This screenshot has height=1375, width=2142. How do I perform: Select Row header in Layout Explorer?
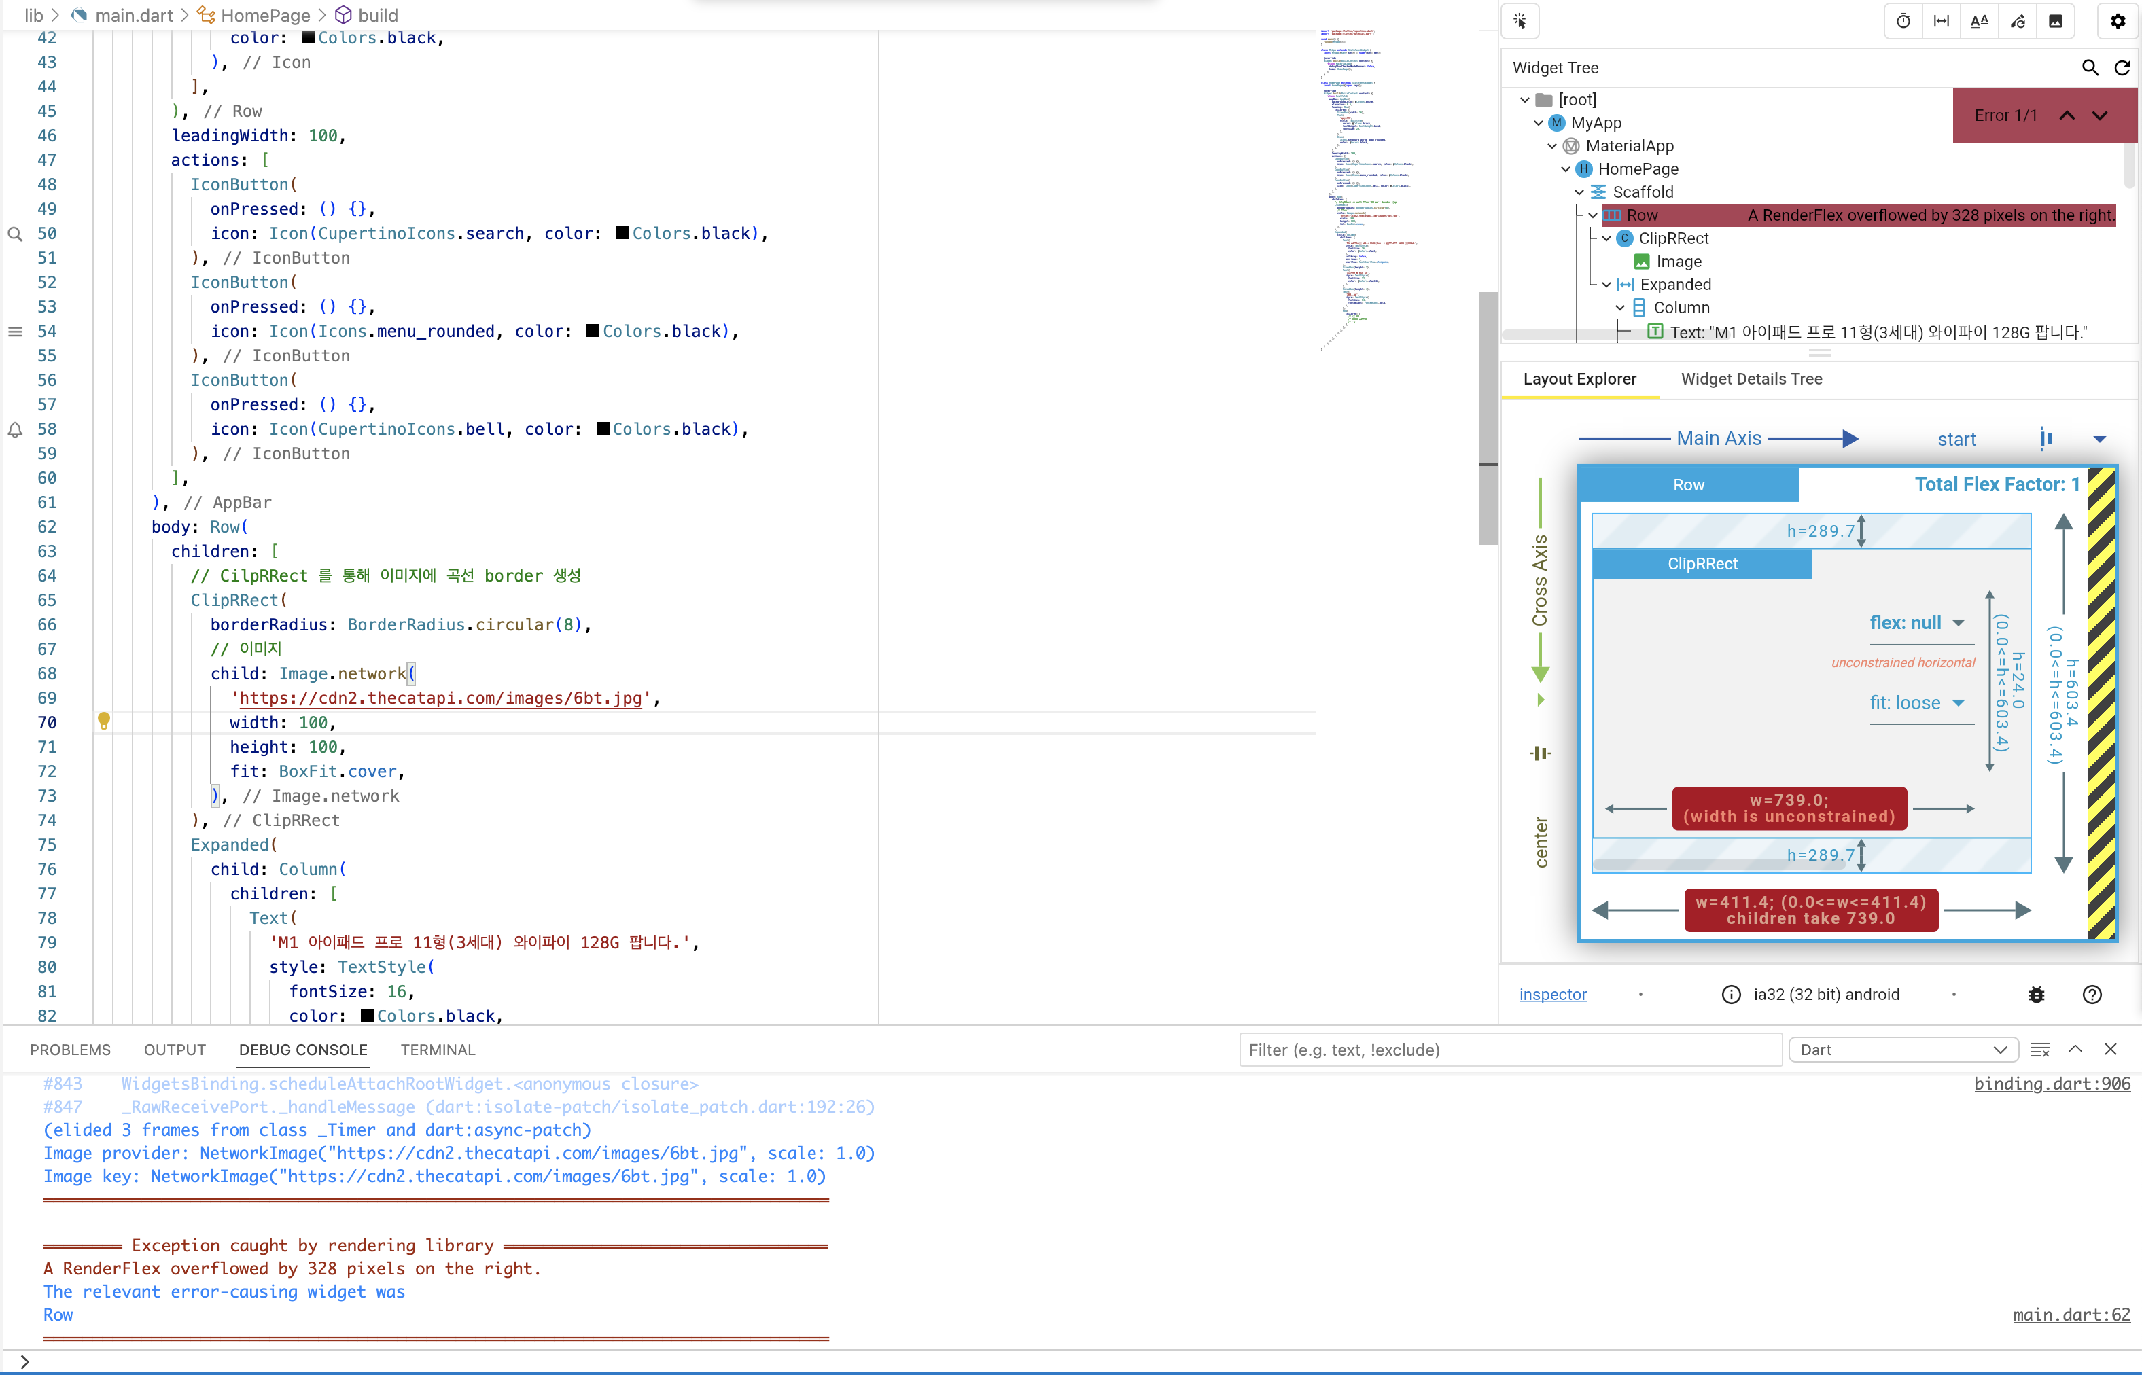1687,485
